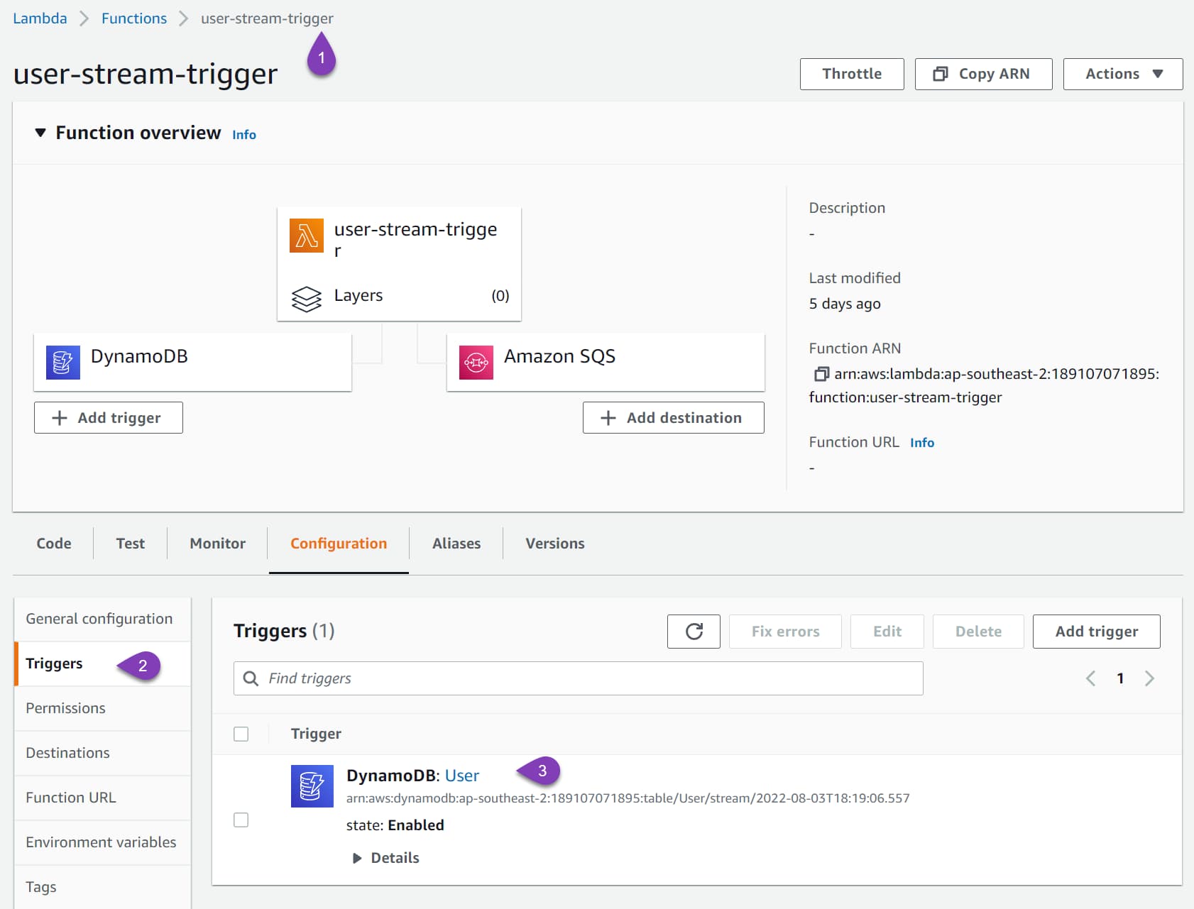Open Permissions in the side menu
This screenshot has width=1194, height=909.
point(102,708)
